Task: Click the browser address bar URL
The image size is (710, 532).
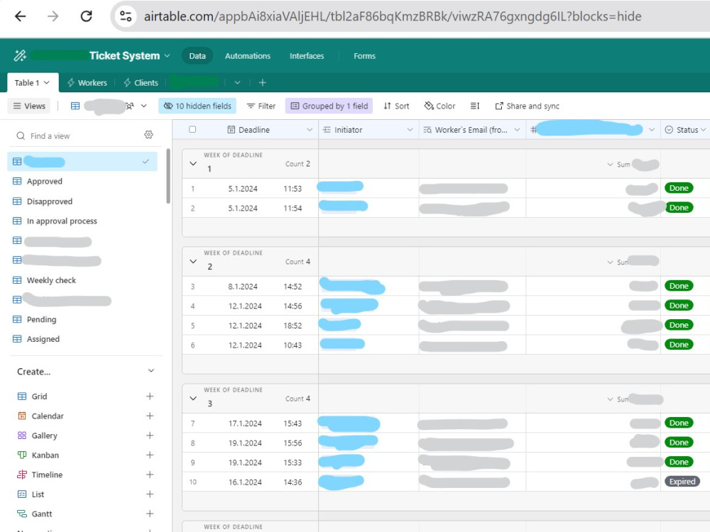Action: pyautogui.click(x=393, y=17)
